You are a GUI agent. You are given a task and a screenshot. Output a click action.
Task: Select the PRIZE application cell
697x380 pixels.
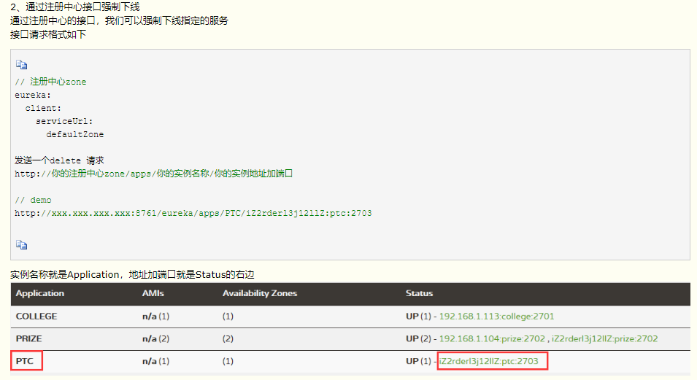pos(29,338)
